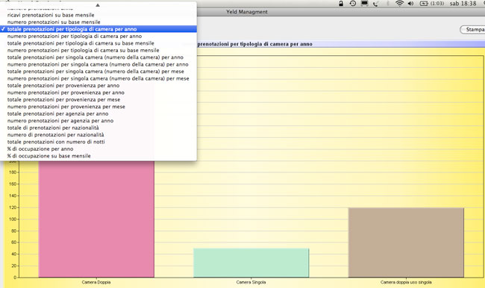Open the Wi-Fi status menu
This screenshot has height=288, width=485.
(x=399, y=4)
